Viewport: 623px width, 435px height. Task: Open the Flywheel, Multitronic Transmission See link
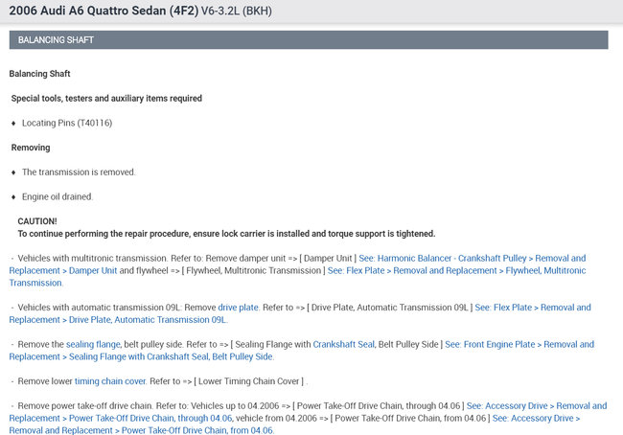tap(456, 271)
